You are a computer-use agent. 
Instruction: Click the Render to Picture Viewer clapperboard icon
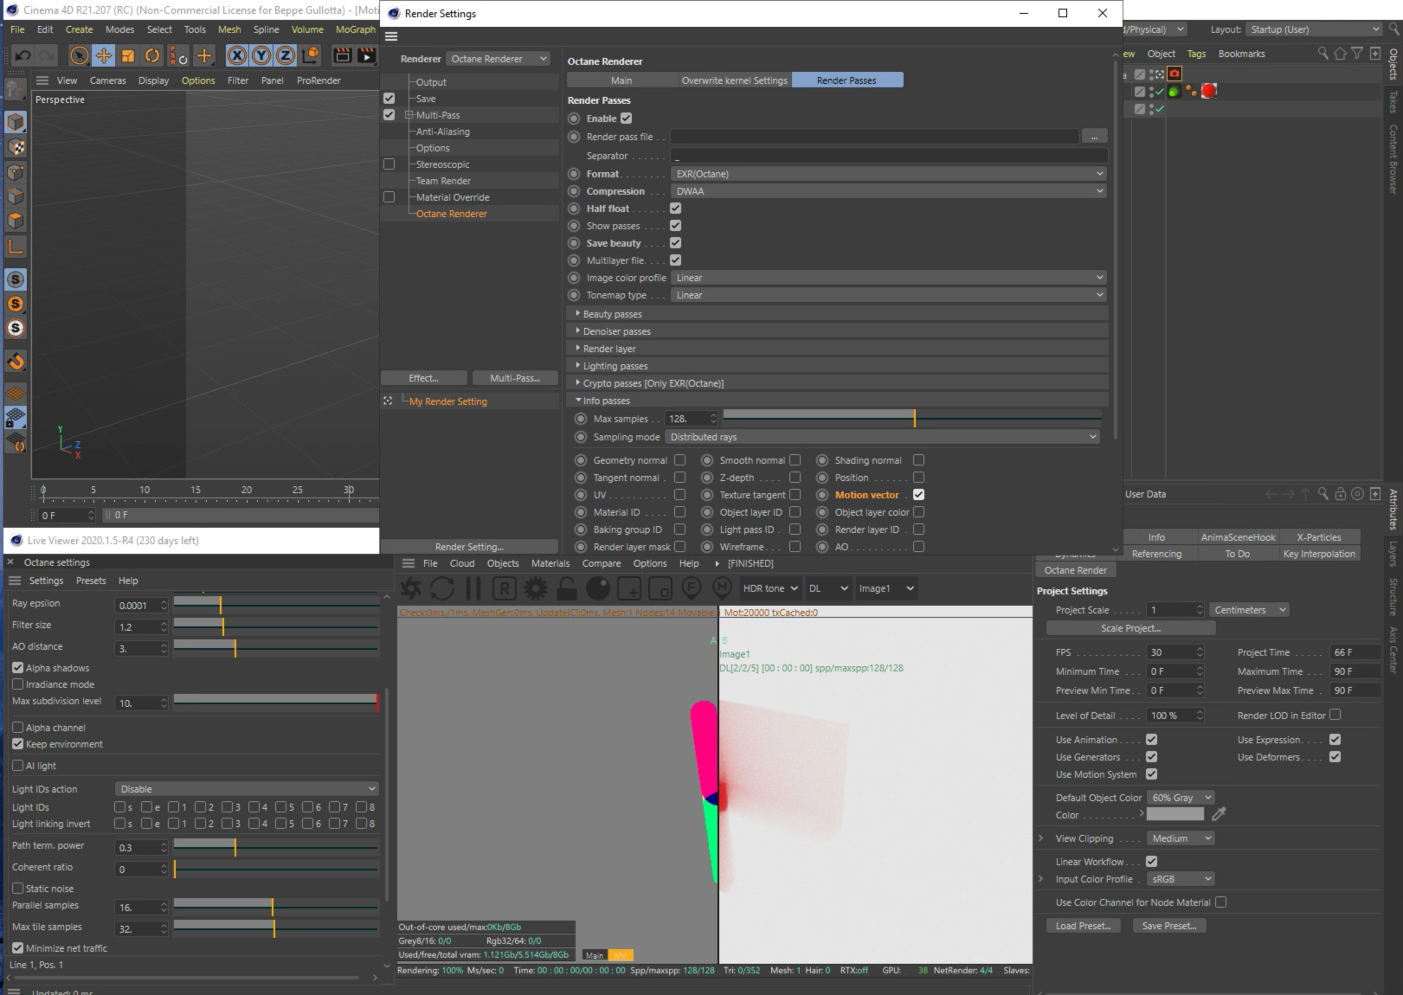[x=367, y=56]
